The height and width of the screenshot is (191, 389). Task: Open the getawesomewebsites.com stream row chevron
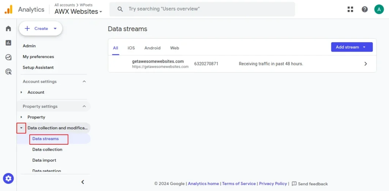365,64
